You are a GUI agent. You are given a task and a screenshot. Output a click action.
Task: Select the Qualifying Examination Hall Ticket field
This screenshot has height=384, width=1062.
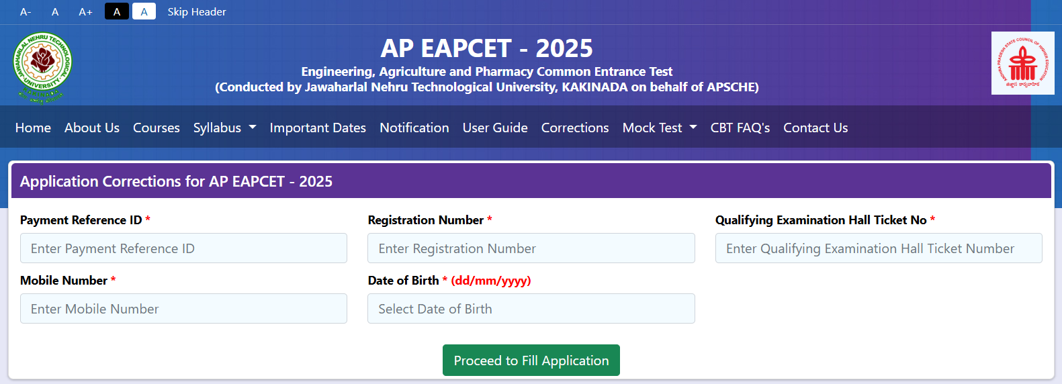(x=879, y=248)
